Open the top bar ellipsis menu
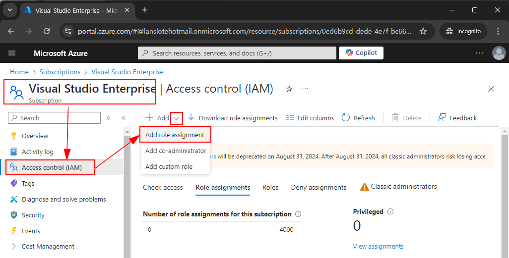The width and height of the screenshot is (509, 258). (479, 53)
